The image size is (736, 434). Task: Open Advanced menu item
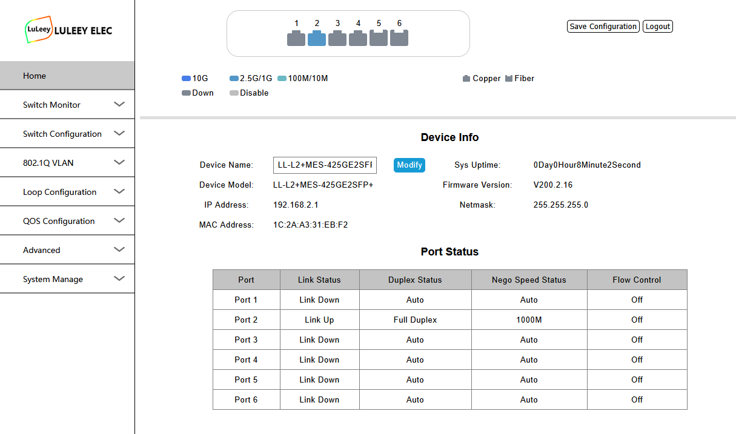pyautogui.click(x=67, y=250)
